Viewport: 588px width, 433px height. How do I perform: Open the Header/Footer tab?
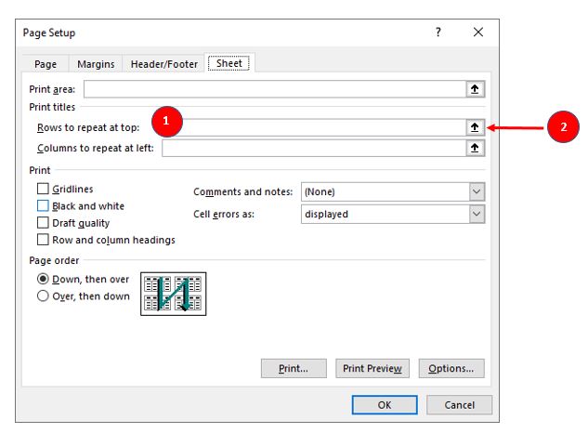pos(163,64)
